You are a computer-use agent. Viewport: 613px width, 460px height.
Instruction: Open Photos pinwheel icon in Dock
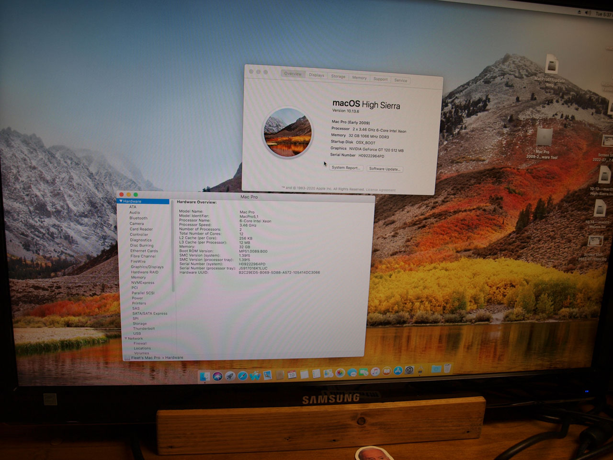pyautogui.click(x=340, y=373)
